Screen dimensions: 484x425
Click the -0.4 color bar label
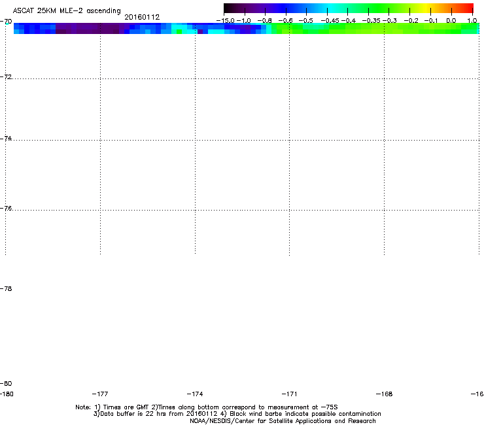tap(349, 21)
